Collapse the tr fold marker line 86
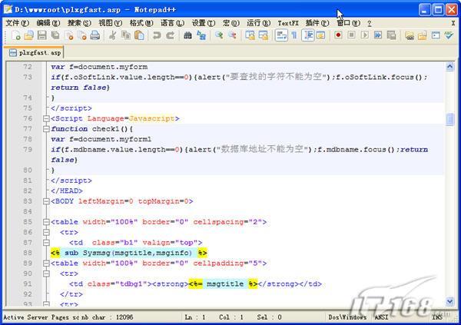 pos(46,232)
